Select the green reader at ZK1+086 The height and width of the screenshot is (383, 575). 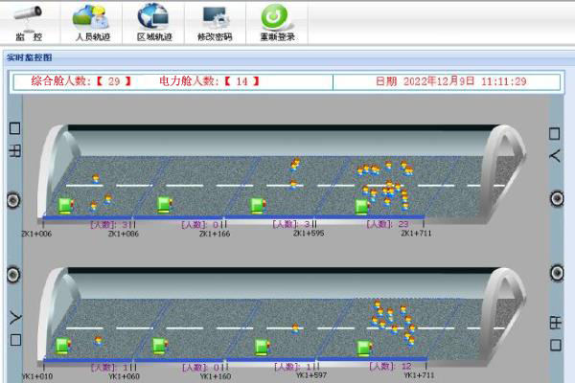pyautogui.click(x=165, y=204)
